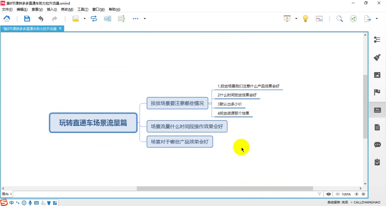Open the Home screen in XMind

tap(7, 19)
